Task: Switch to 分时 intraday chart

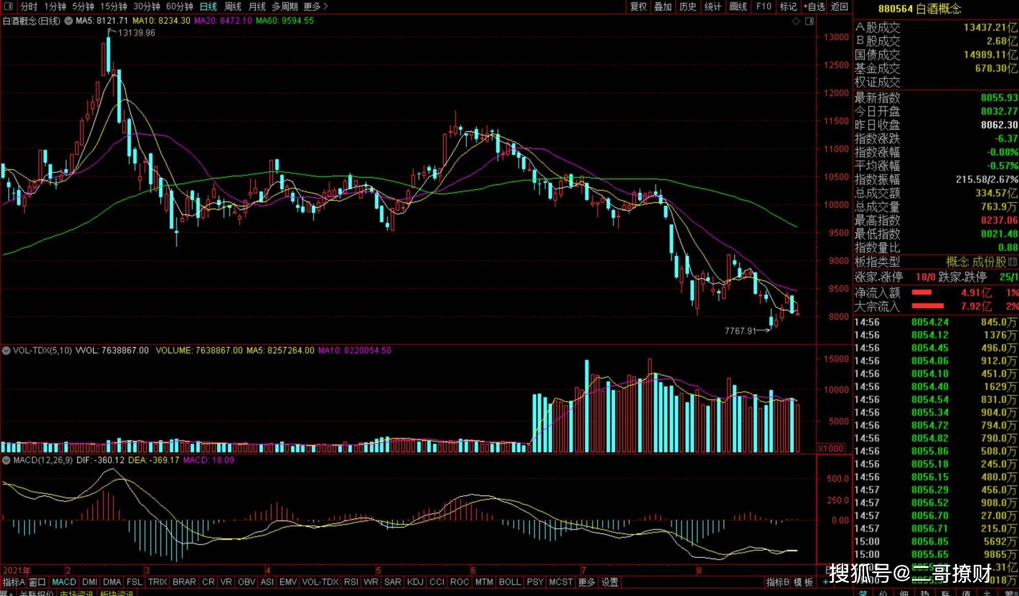Action: pos(29,7)
